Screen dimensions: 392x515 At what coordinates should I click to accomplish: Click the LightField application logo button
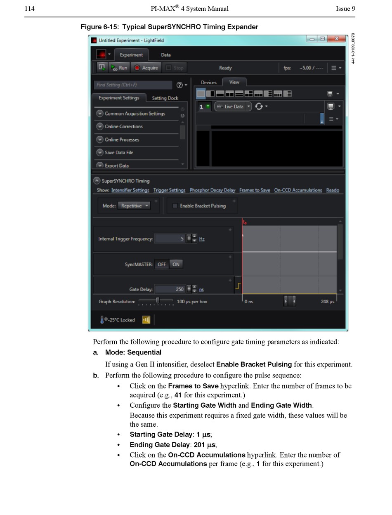point(101,54)
